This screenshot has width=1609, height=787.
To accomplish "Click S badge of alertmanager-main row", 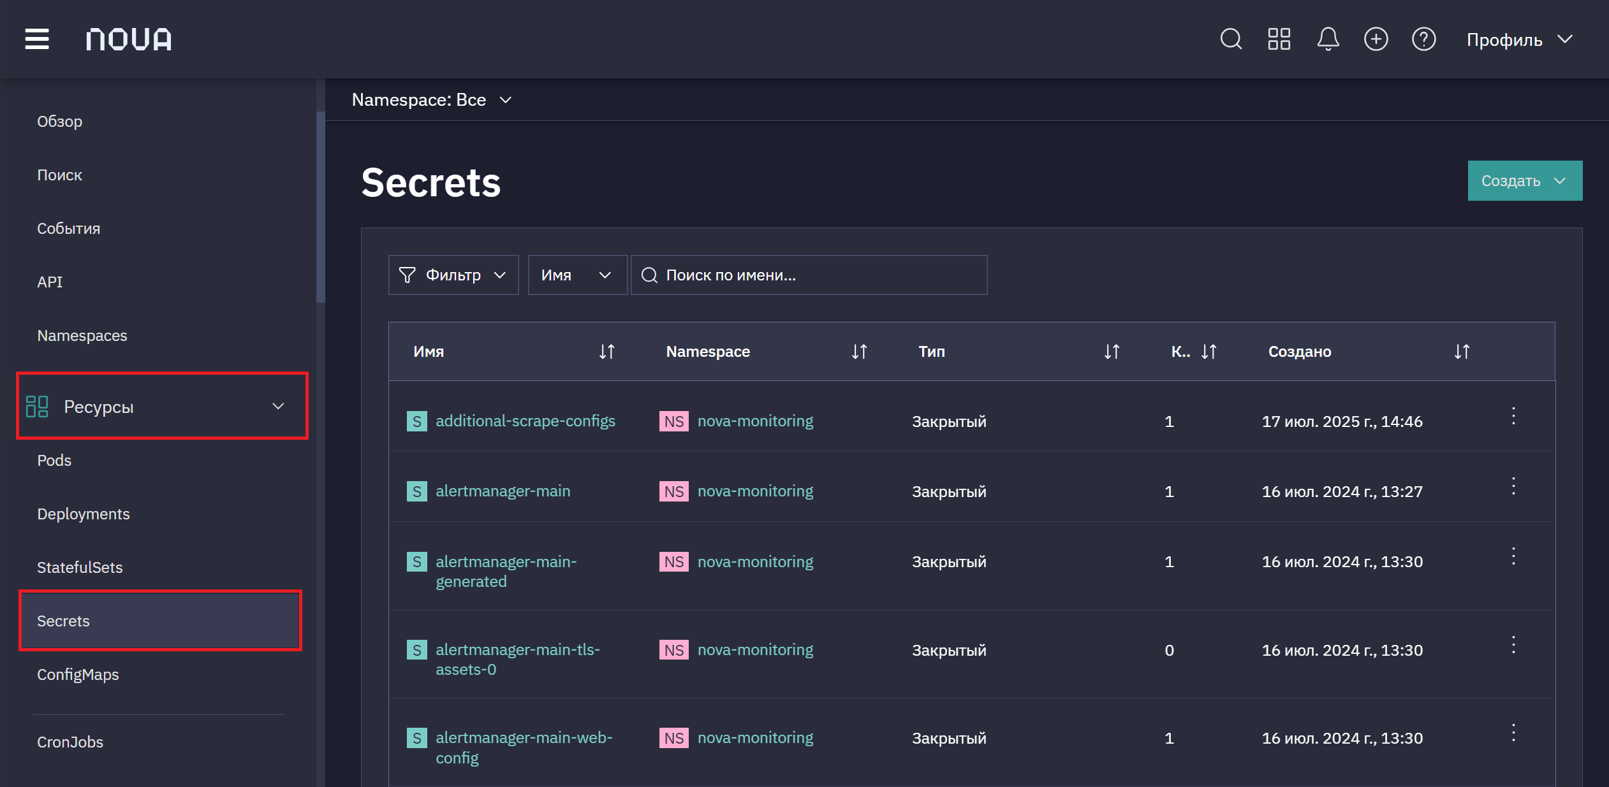I will 417,491.
